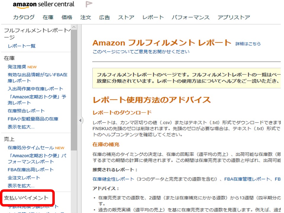
Task: Click the sidebar vertical scrollbar thumb
Action: pyautogui.click(x=74, y=90)
